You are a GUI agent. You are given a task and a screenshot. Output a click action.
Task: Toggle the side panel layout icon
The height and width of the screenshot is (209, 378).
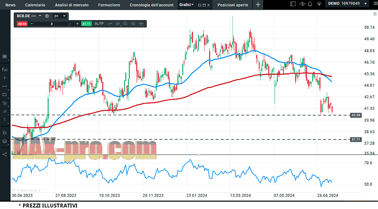293,4
